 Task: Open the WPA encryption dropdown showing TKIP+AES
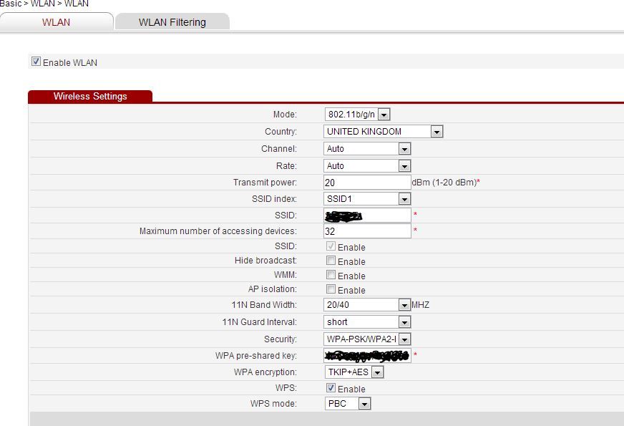pyautogui.click(x=354, y=372)
